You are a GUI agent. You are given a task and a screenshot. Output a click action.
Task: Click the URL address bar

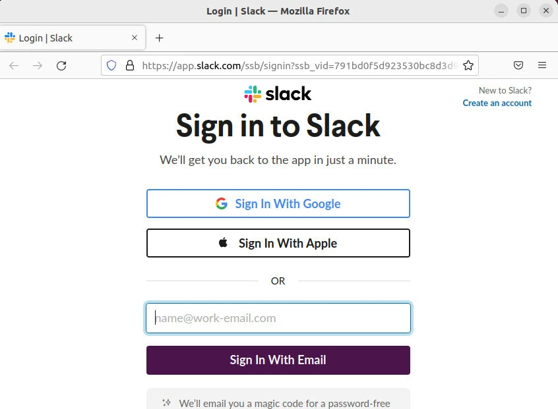(x=297, y=65)
